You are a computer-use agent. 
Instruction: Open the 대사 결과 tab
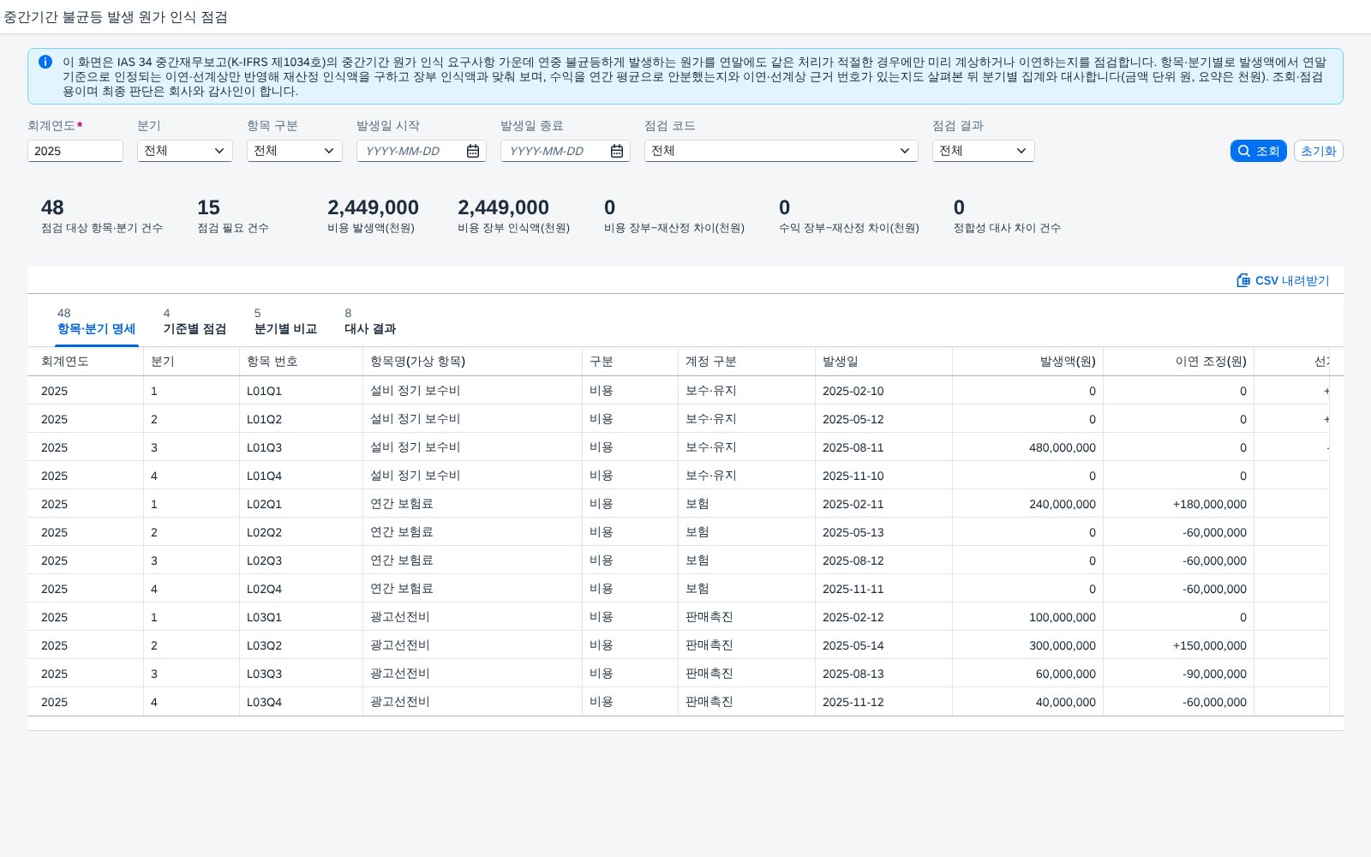click(370, 321)
